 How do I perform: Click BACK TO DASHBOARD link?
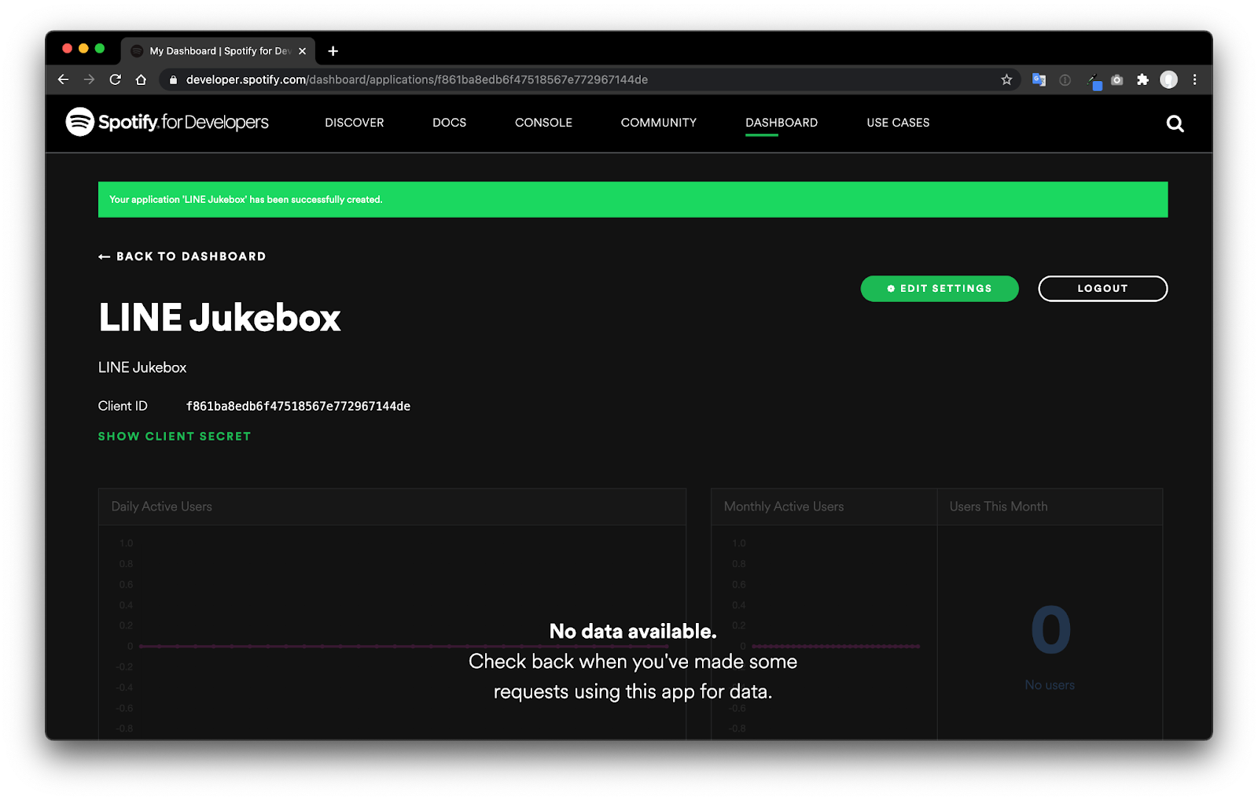point(182,256)
